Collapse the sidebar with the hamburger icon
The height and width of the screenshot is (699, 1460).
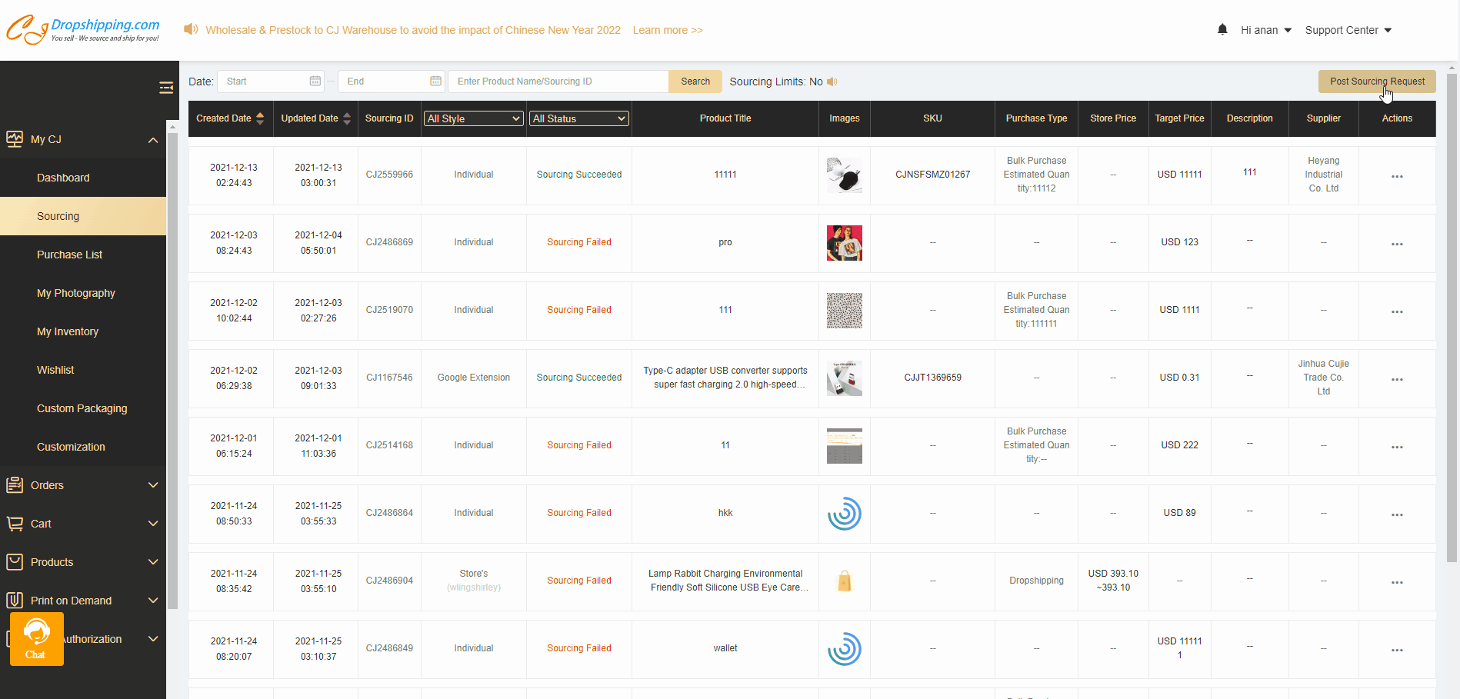[165, 88]
